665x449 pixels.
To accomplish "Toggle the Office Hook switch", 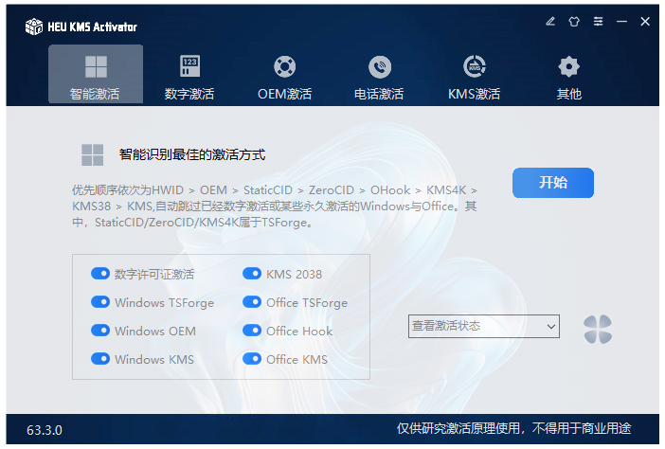I will point(252,331).
